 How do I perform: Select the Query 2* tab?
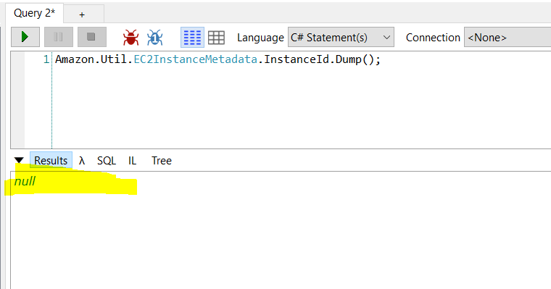click(34, 13)
